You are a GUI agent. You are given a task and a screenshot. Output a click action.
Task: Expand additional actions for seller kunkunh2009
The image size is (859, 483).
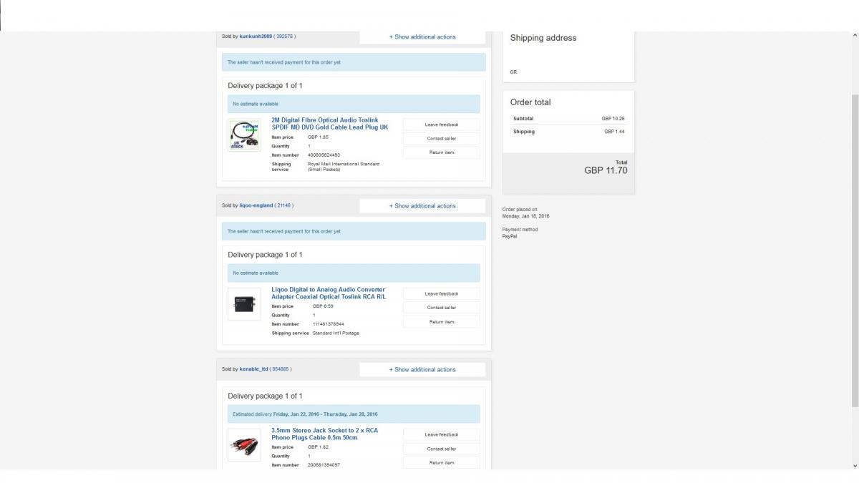pyautogui.click(x=422, y=36)
